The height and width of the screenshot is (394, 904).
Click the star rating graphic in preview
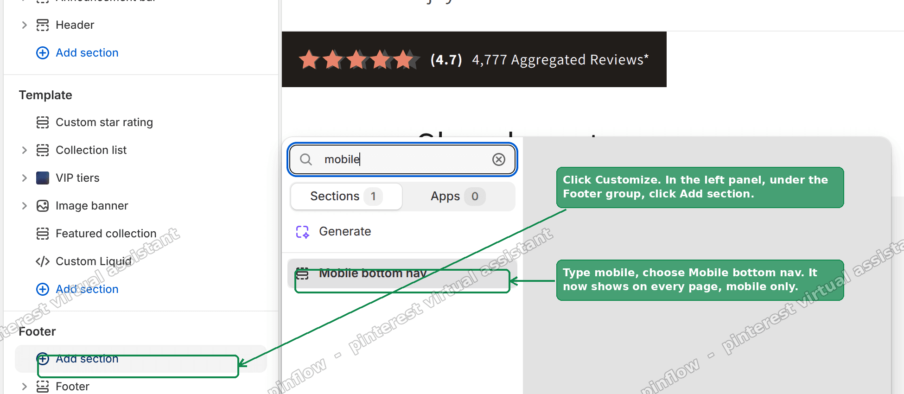(x=359, y=59)
